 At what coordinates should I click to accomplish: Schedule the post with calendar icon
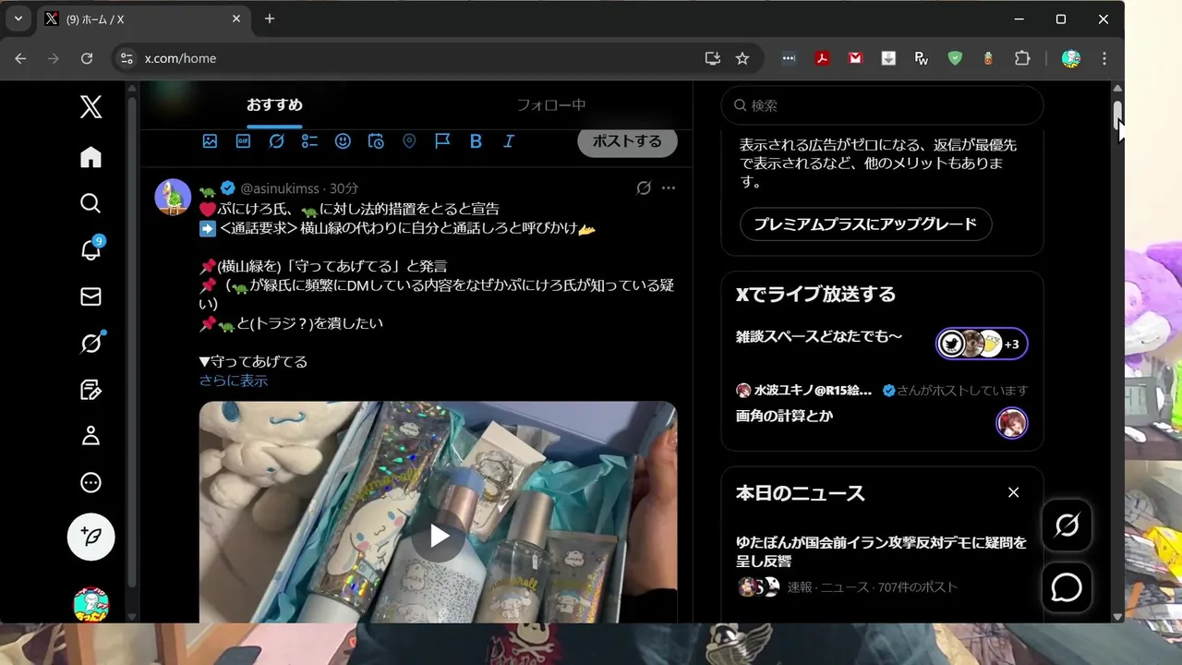click(376, 141)
